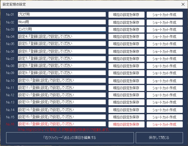
Task: Click ショートカット作成 in row No.04
Action: pos(165,37)
